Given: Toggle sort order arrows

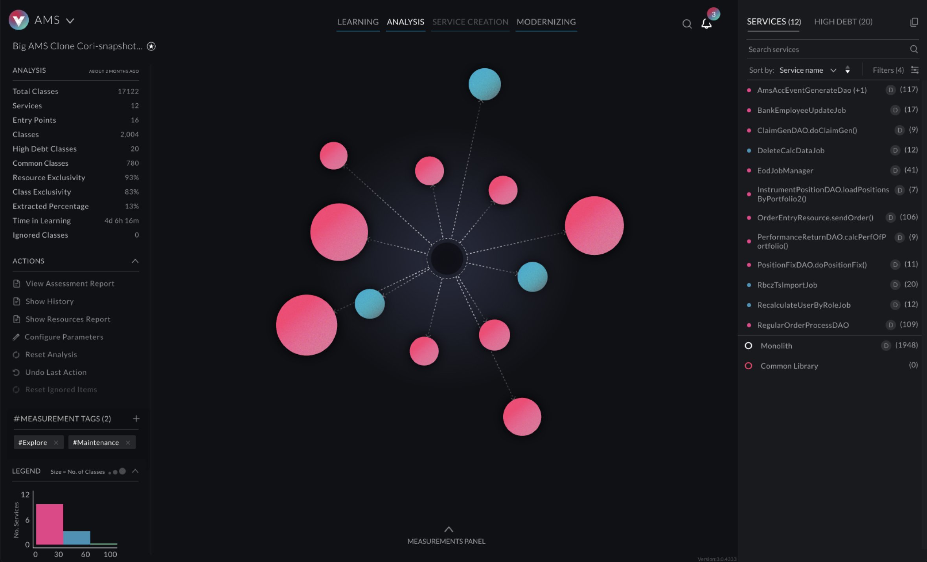Looking at the screenshot, I should 848,70.
